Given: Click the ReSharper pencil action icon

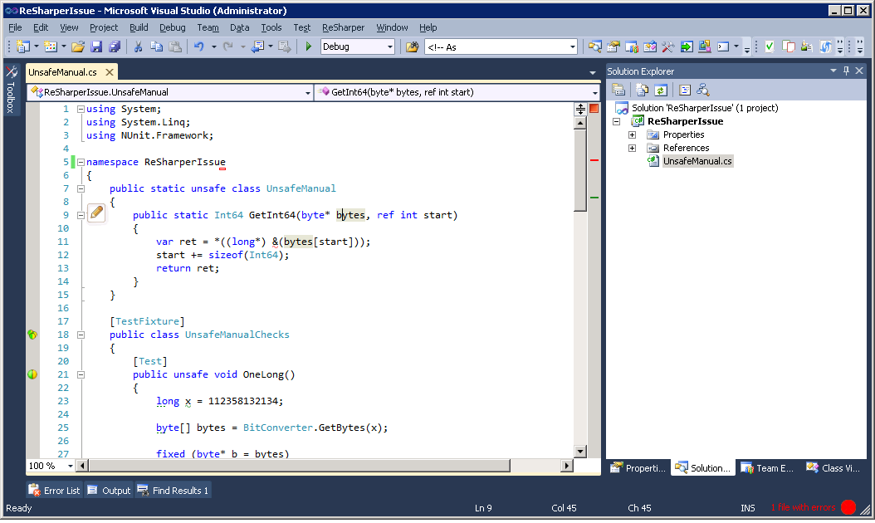Looking at the screenshot, I should tap(96, 213).
